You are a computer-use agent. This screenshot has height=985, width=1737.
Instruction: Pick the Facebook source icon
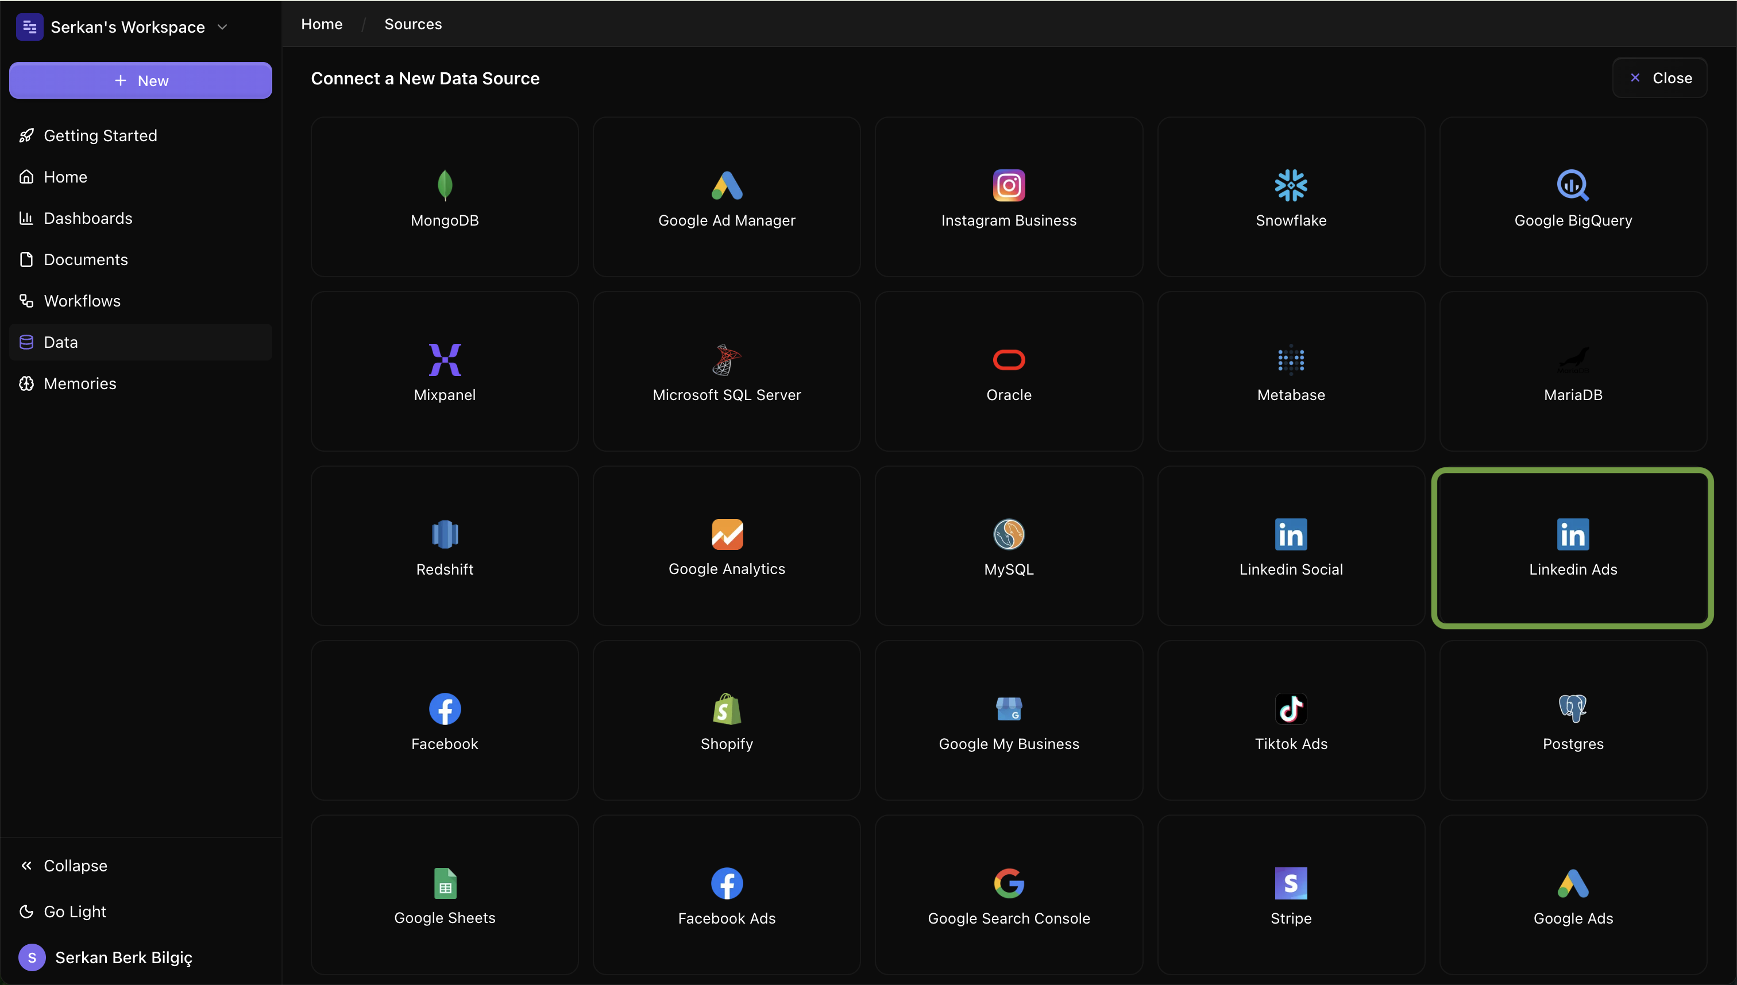coord(445,709)
